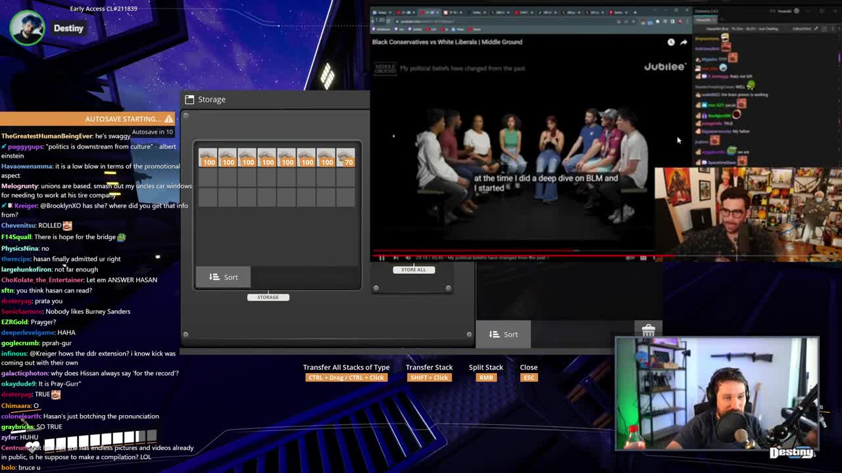The height and width of the screenshot is (473, 842).
Task: Click the Transfer All Stacks of Type hint
Action: click(x=346, y=372)
